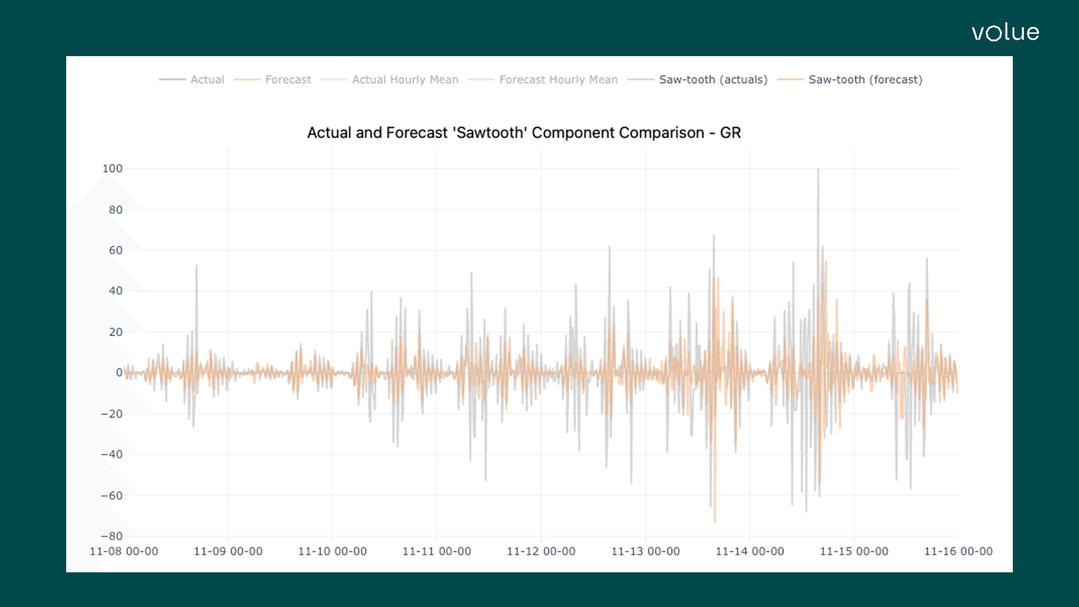This screenshot has width=1079, height=607.
Task: Click the 11-08 00-00 axis label
Action: tap(124, 551)
